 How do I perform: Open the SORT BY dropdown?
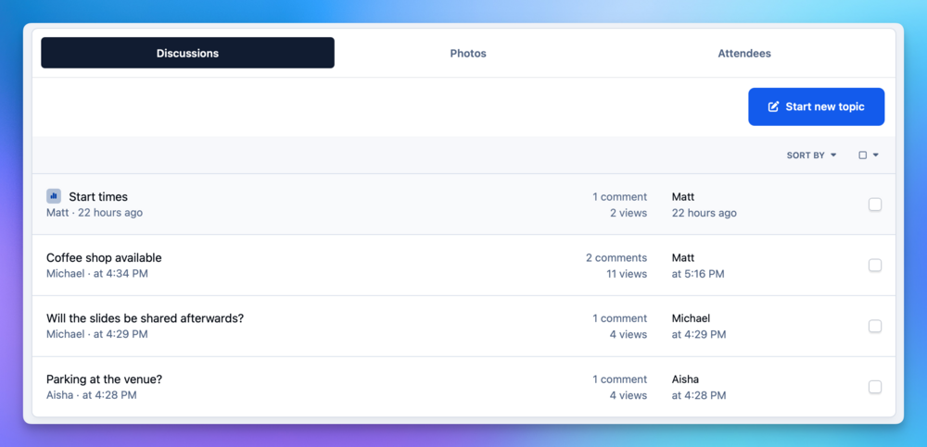tap(811, 155)
